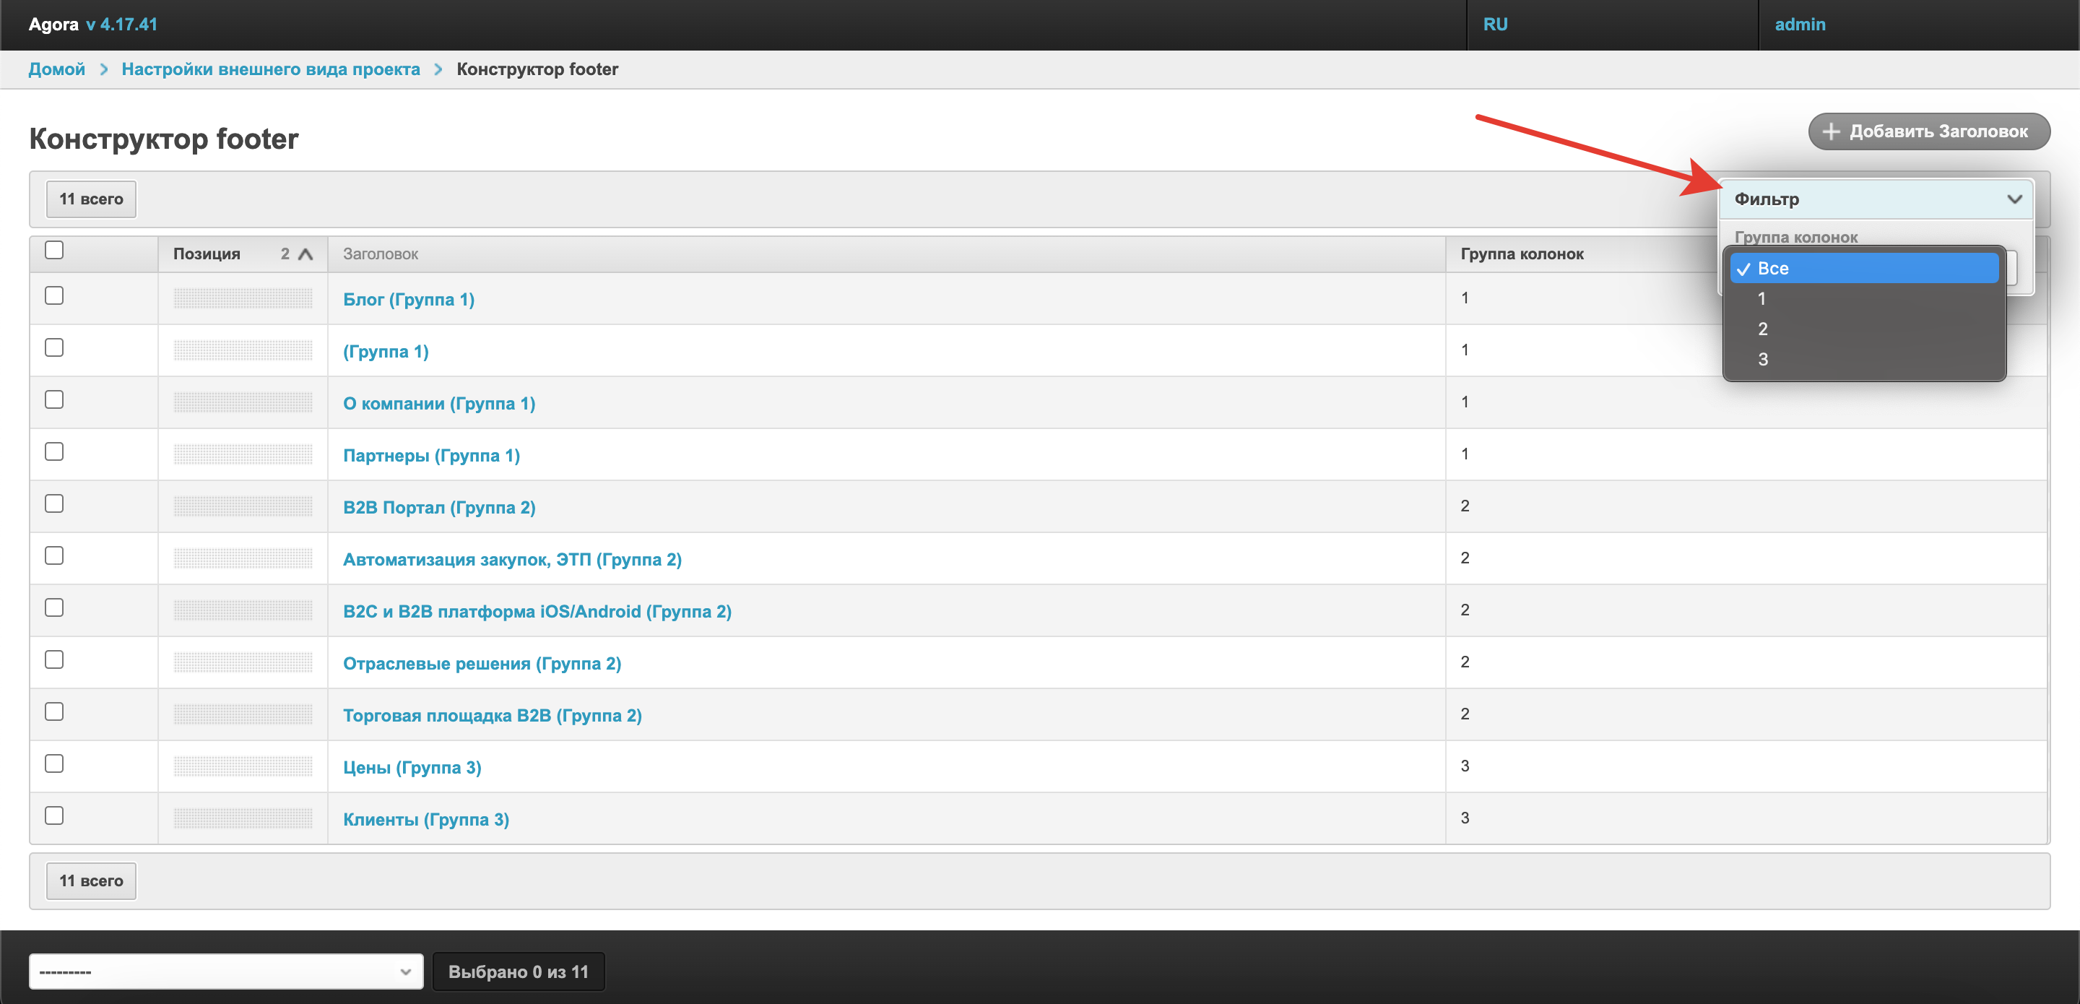Open the Отраслевые решения (Группа 2) link
Image resolution: width=2080 pixels, height=1004 pixels.
tap(481, 663)
